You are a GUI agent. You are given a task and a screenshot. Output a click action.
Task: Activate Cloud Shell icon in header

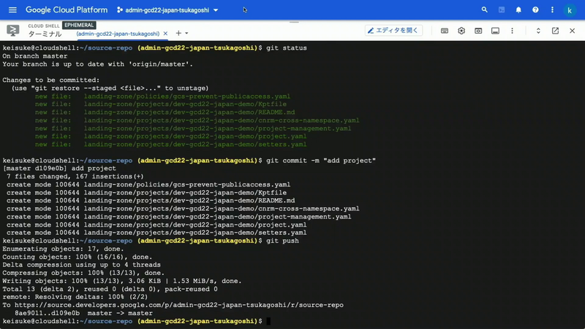[502, 10]
